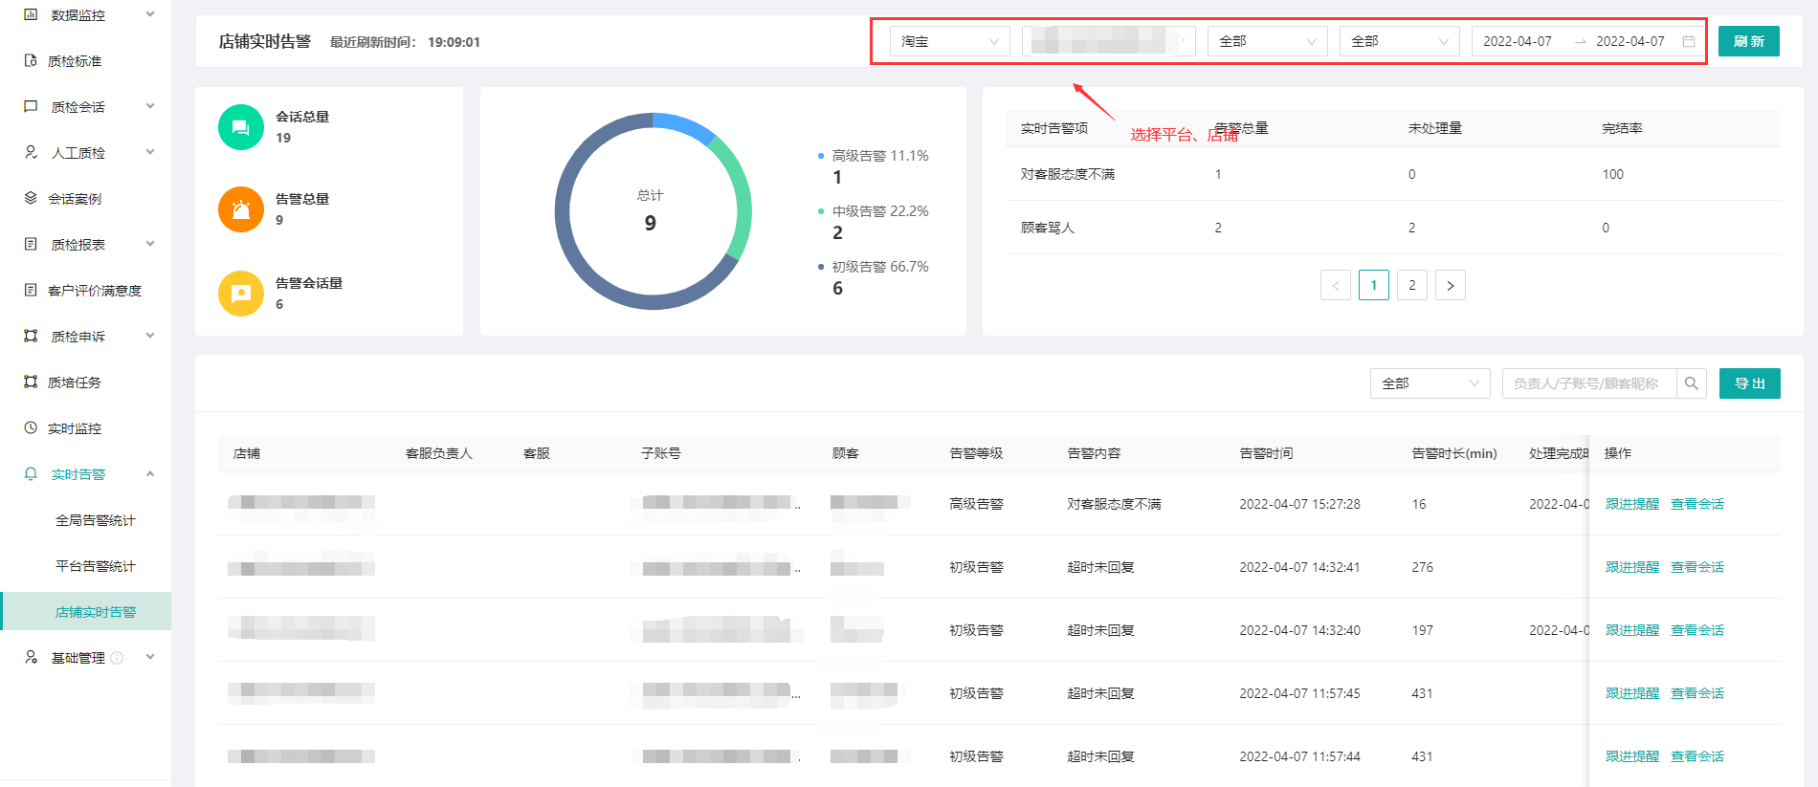Viewport: 1818px width, 787px height.
Task: Click the orange 告警总量 alarm icon
Action: click(x=241, y=209)
